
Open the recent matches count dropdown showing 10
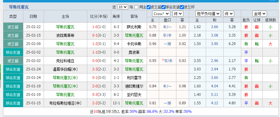(122, 7)
